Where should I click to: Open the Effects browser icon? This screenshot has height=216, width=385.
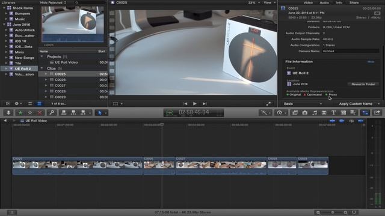point(295,113)
